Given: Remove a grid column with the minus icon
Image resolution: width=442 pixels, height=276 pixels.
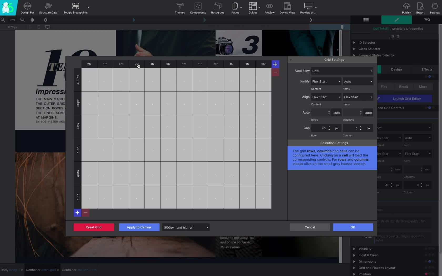Looking at the screenshot, I should point(275,72).
